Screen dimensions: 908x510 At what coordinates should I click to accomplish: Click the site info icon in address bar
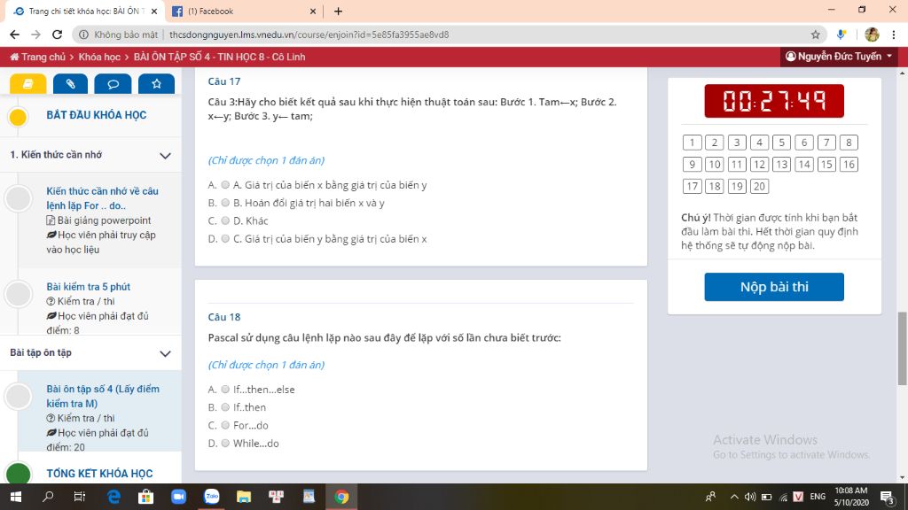point(83,35)
